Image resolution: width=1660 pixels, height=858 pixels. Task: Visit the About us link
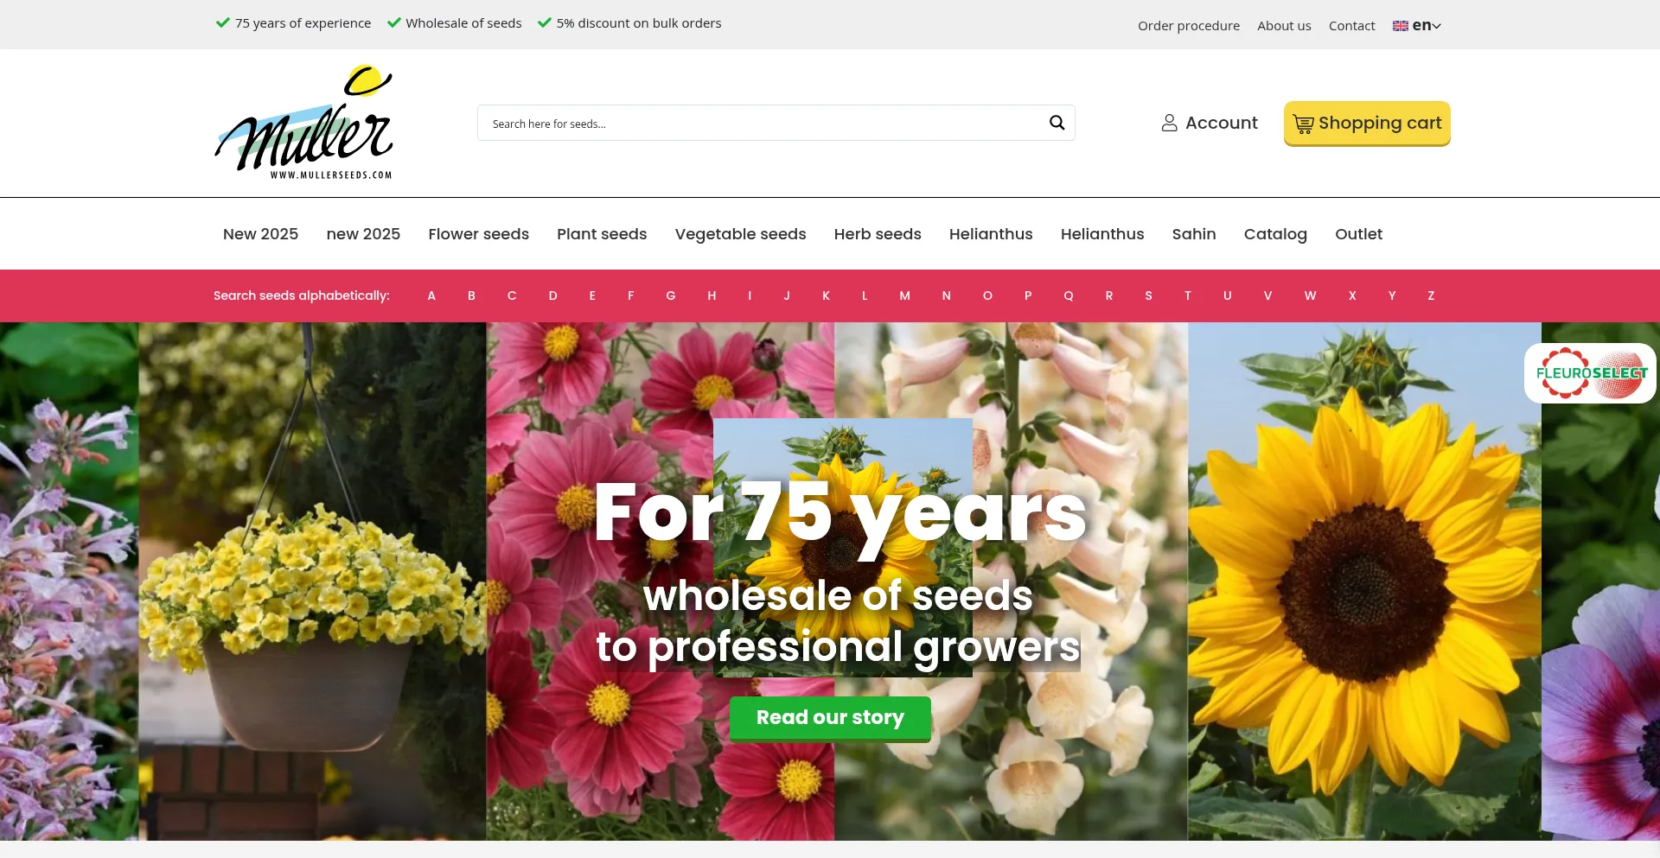click(x=1283, y=26)
